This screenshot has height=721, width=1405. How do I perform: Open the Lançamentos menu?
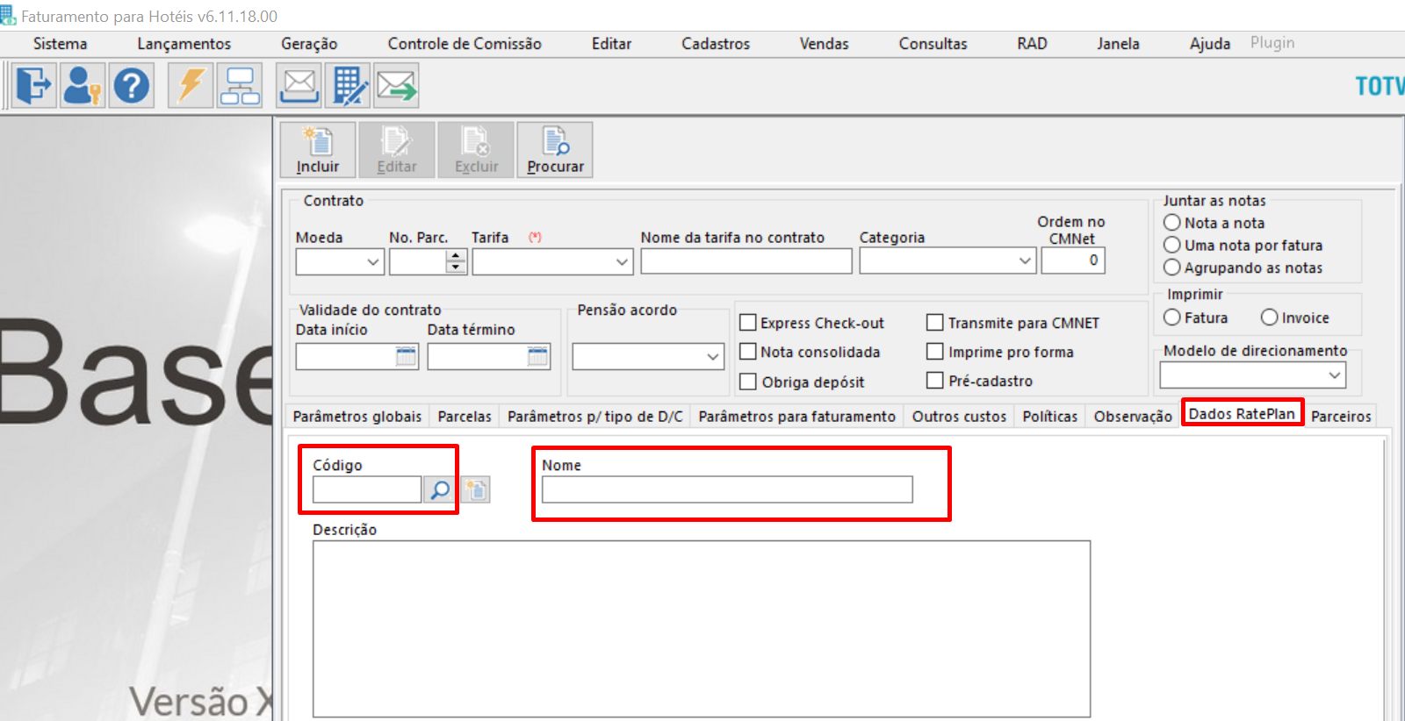click(184, 44)
